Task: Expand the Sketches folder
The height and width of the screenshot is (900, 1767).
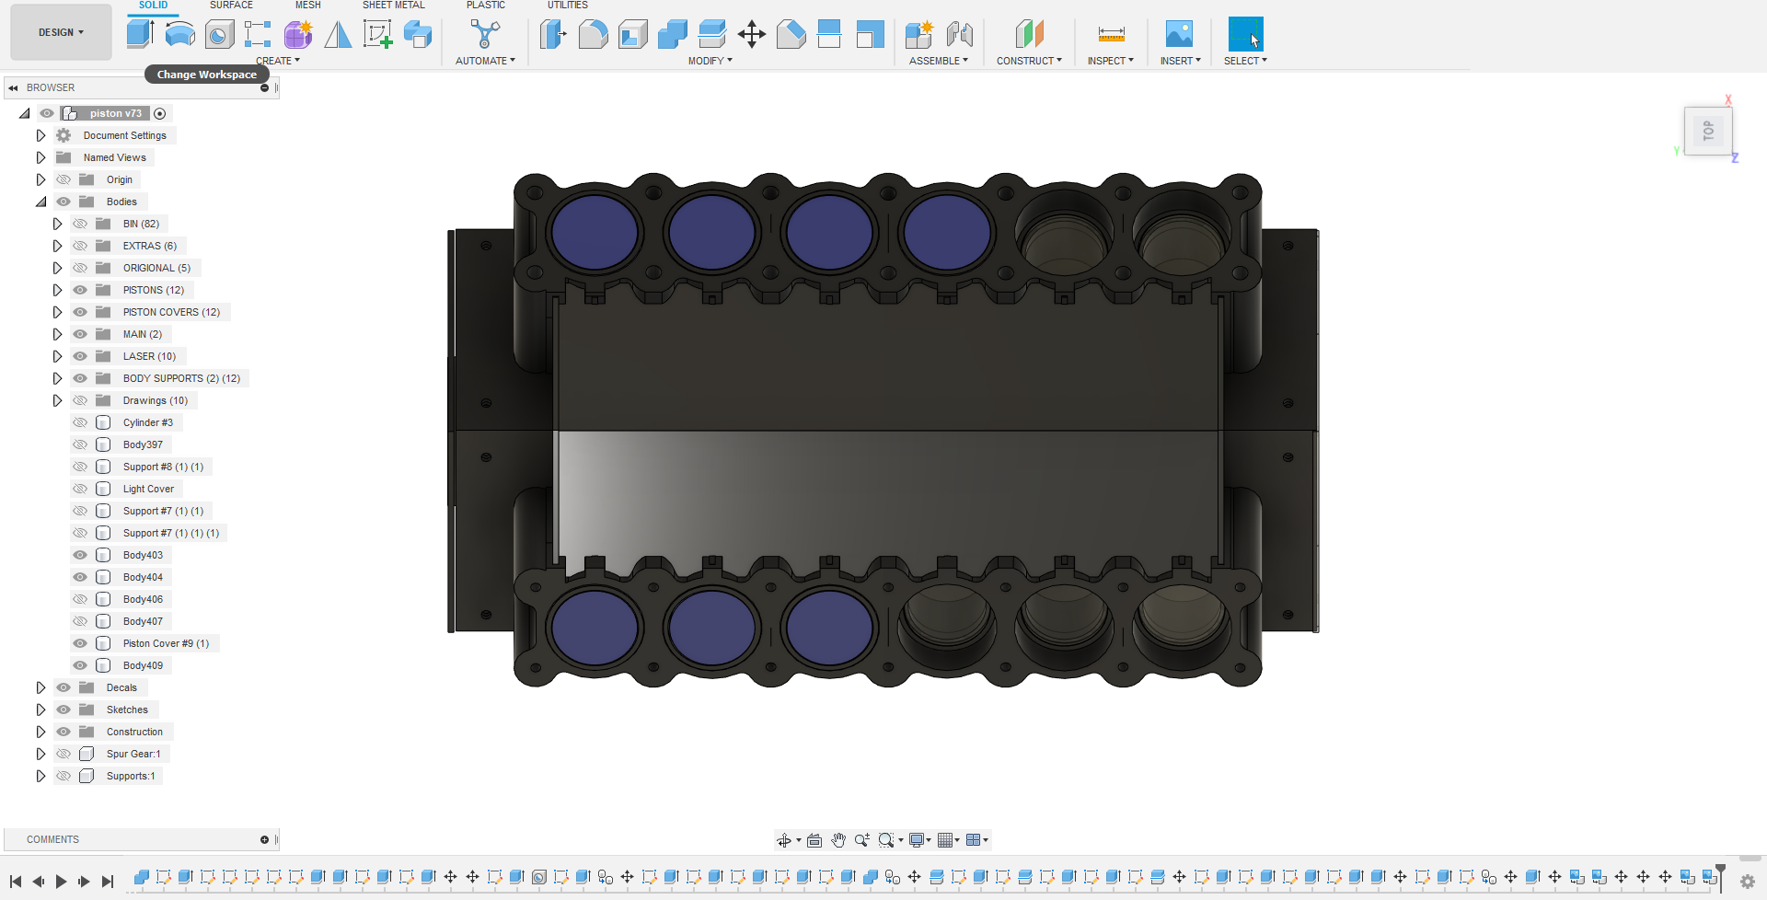Action: [x=40, y=710]
